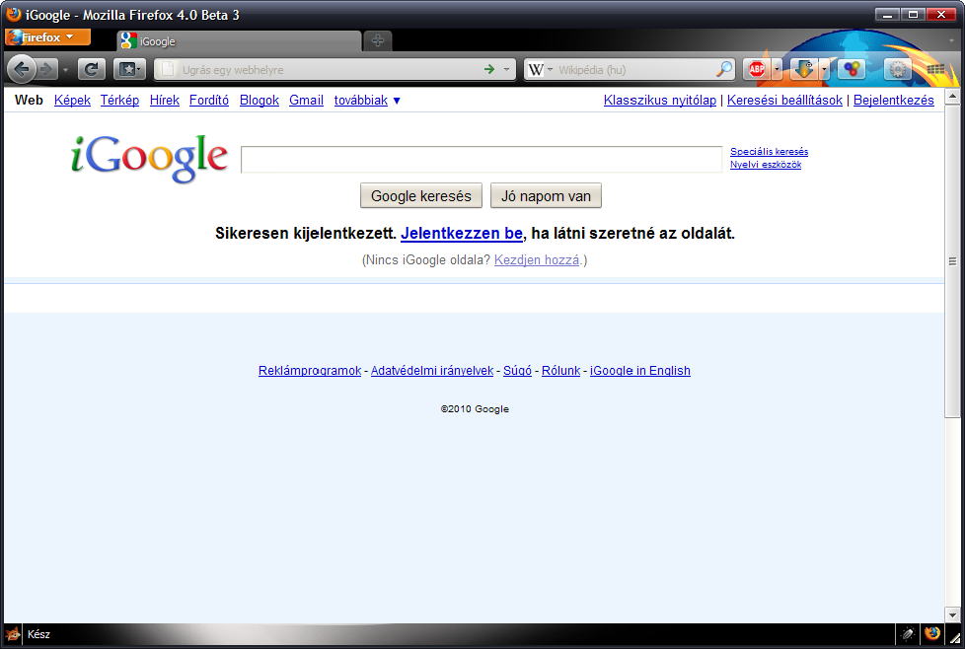The height and width of the screenshot is (649, 965).
Task: Open the back/forward history dropdown arrow
Action: (x=65, y=70)
